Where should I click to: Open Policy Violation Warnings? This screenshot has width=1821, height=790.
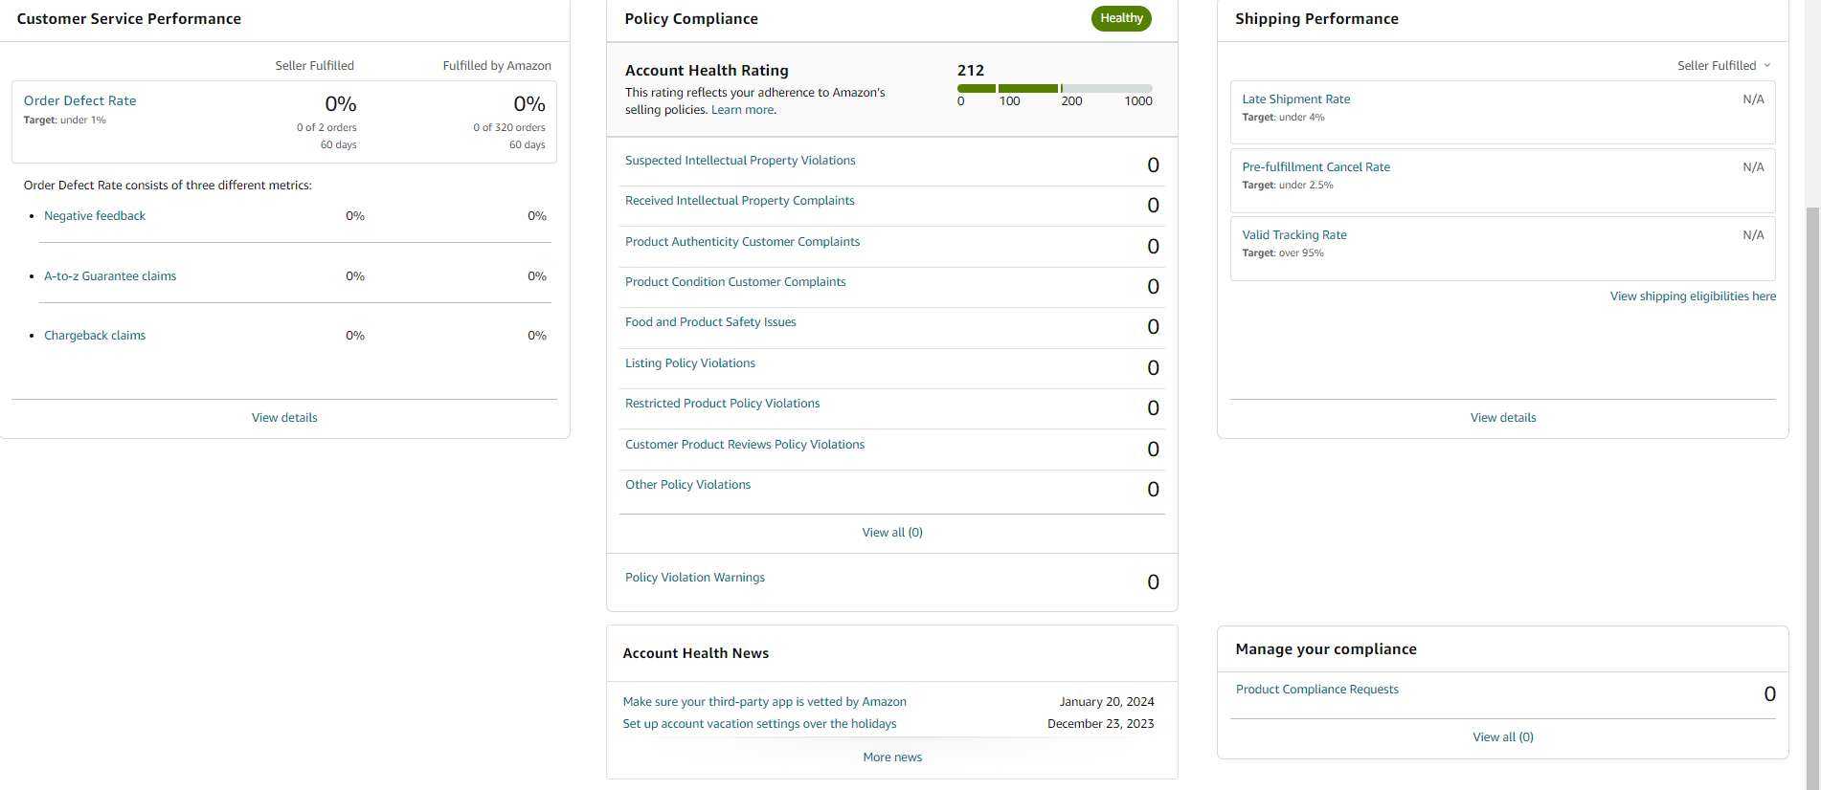click(x=695, y=578)
